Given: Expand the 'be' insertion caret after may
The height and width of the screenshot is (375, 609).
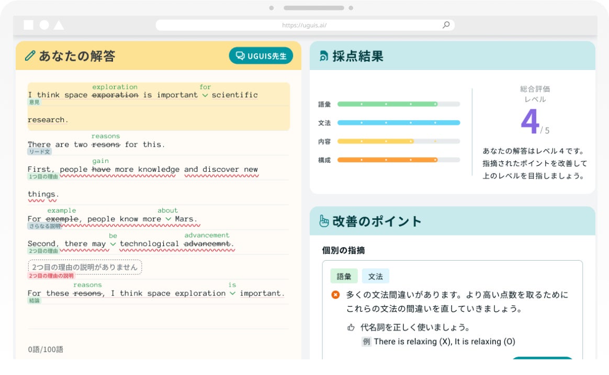Looking at the screenshot, I should point(113,244).
